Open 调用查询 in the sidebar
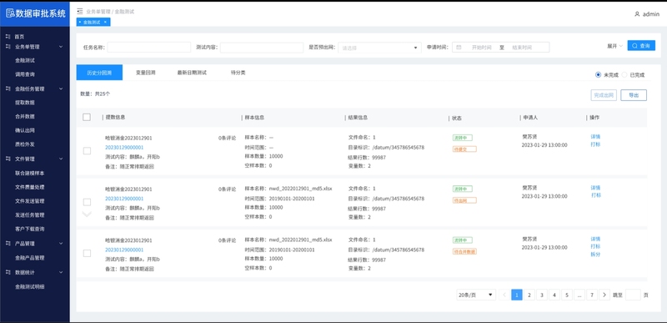 (x=25, y=74)
